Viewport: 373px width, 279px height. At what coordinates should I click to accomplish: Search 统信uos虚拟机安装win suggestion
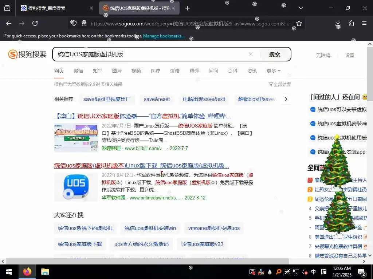(150, 228)
